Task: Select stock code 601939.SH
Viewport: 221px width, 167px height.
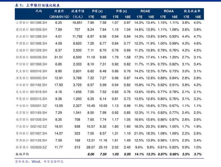Action: click(39, 30)
